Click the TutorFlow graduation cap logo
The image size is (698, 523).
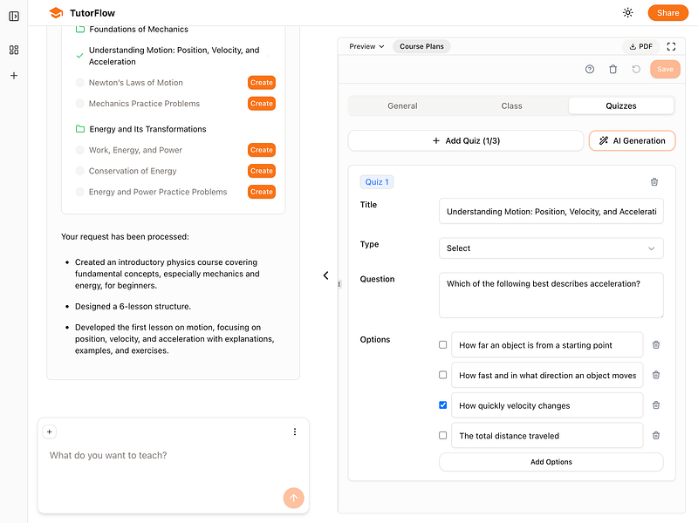[56, 13]
